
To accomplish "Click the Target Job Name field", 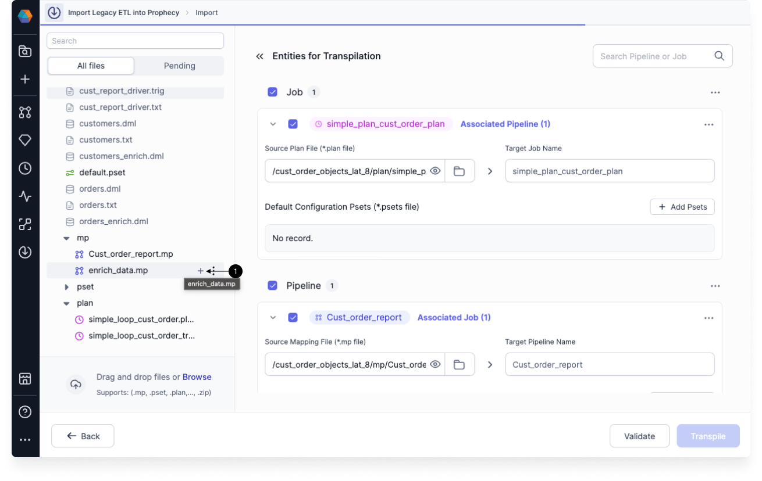I will pyautogui.click(x=610, y=171).
